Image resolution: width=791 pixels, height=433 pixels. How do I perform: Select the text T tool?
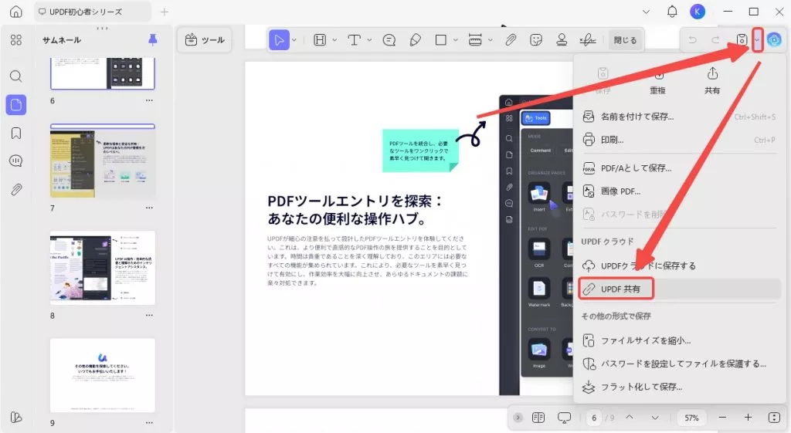(x=354, y=40)
